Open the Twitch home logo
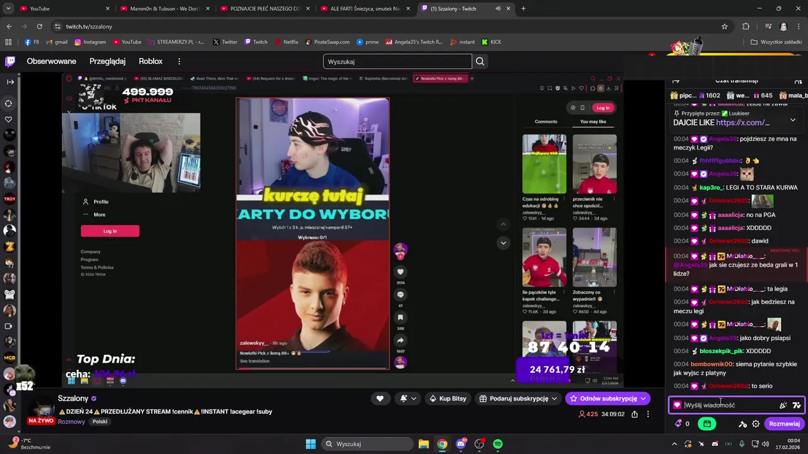 [10, 61]
